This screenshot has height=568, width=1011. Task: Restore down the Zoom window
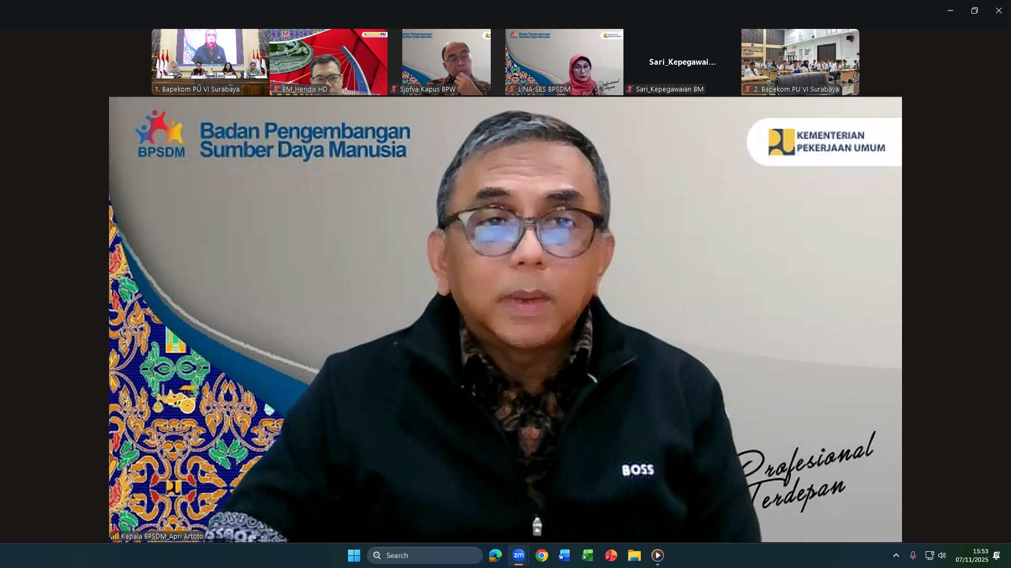[975, 11]
